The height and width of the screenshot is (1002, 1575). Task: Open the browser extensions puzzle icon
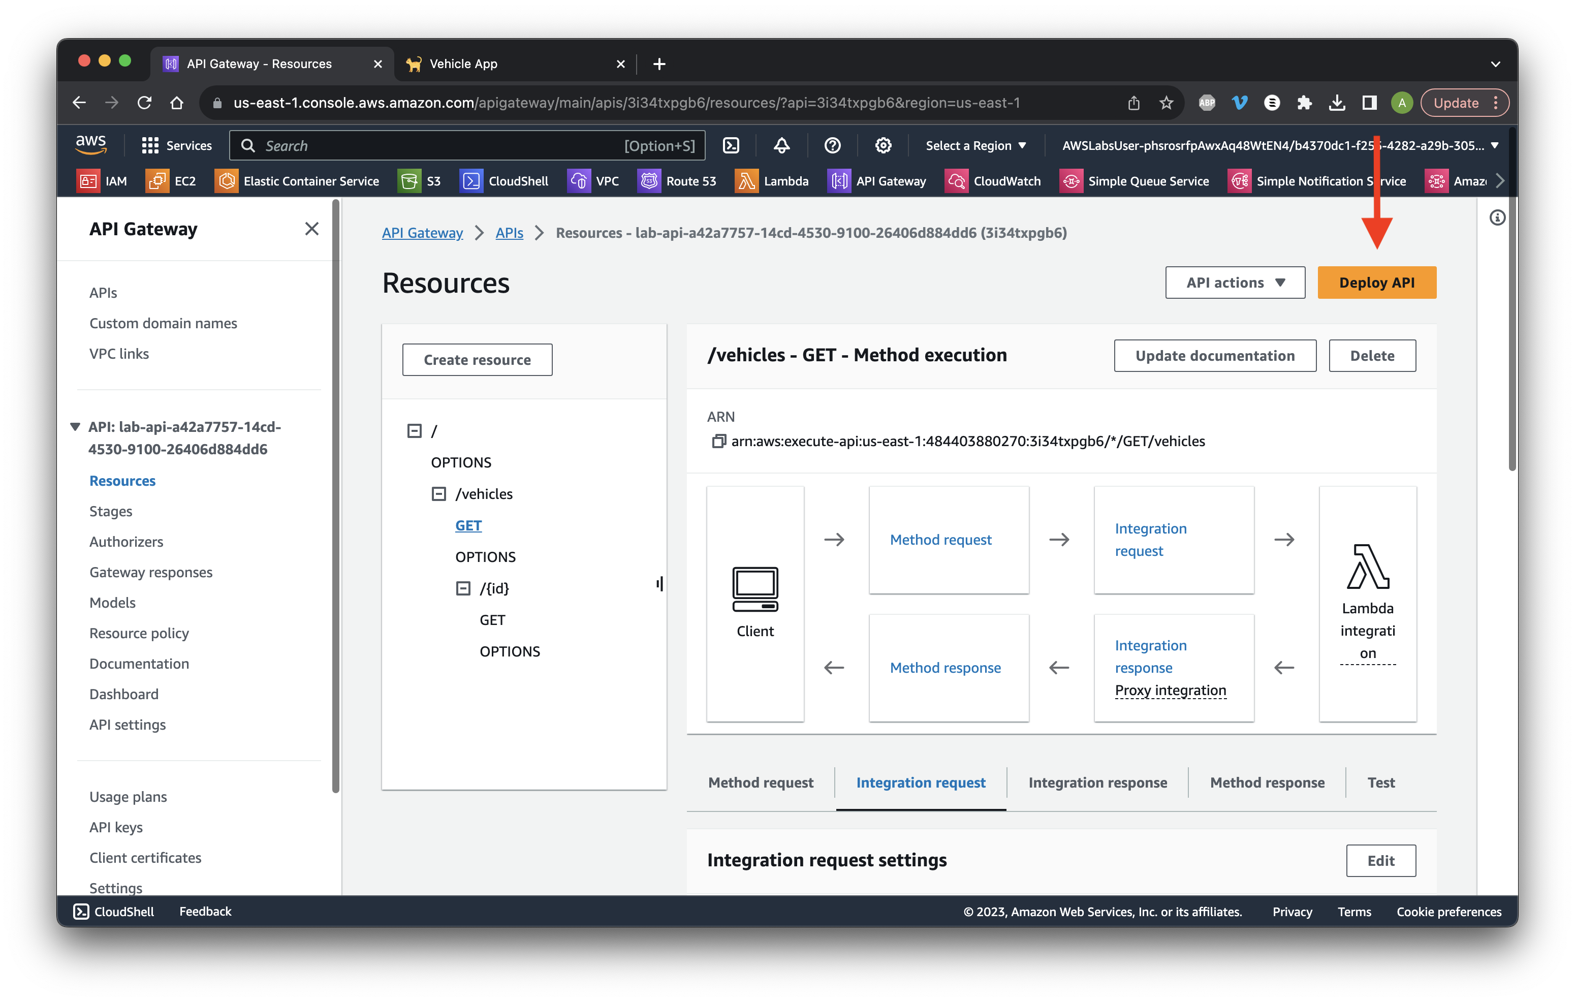pyautogui.click(x=1304, y=103)
